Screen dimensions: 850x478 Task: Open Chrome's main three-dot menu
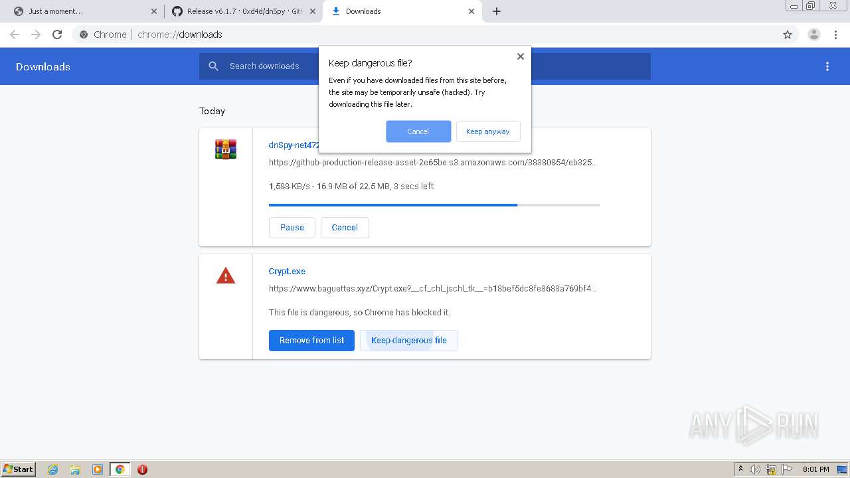point(836,35)
